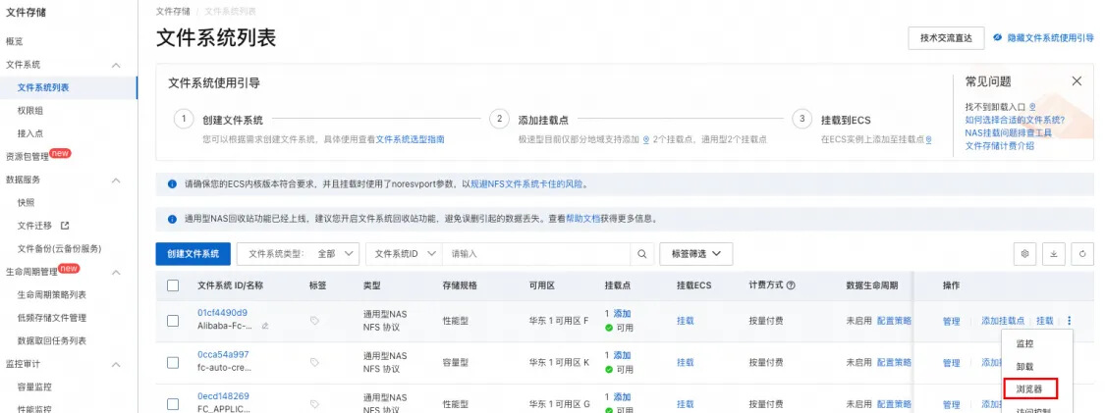Open the table column settings gear icon

(1025, 254)
